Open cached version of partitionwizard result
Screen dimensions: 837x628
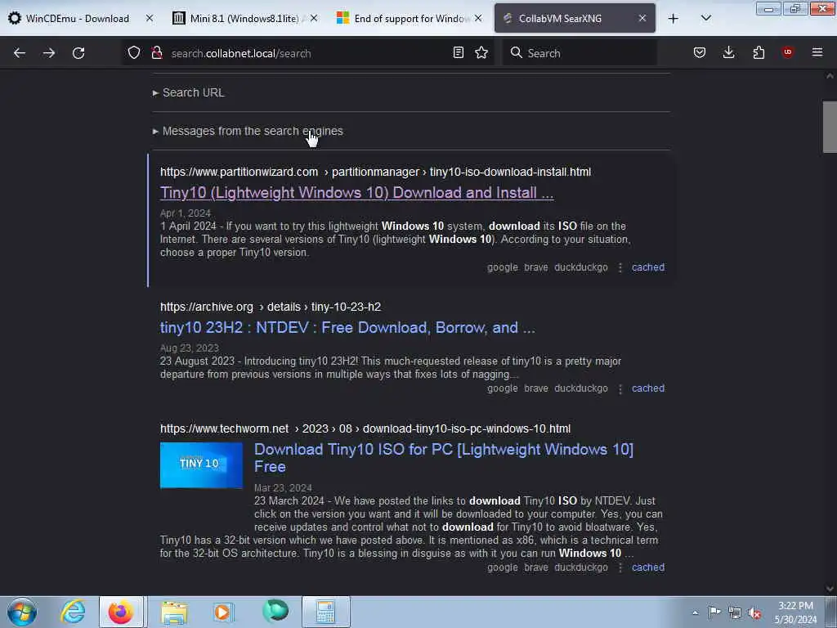648,267
